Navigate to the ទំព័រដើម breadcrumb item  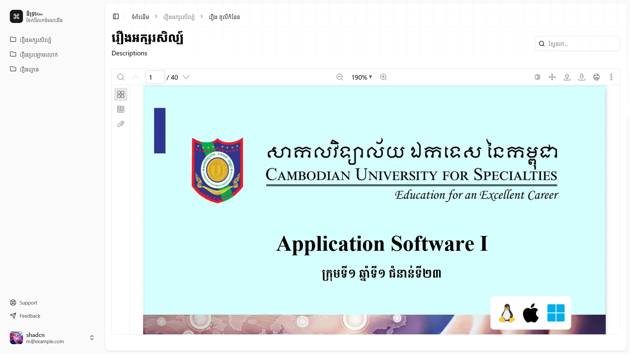coord(140,17)
